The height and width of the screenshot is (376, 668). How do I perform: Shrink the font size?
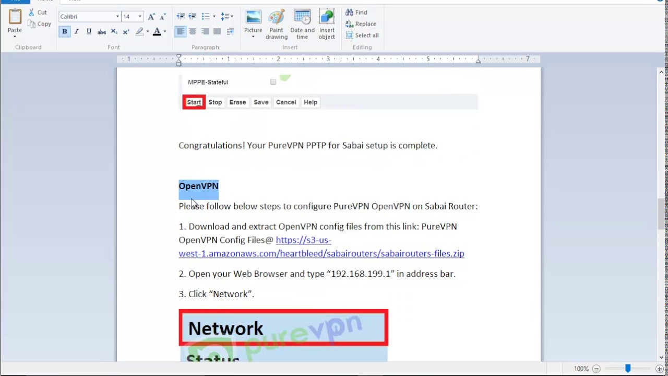click(163, 17)
